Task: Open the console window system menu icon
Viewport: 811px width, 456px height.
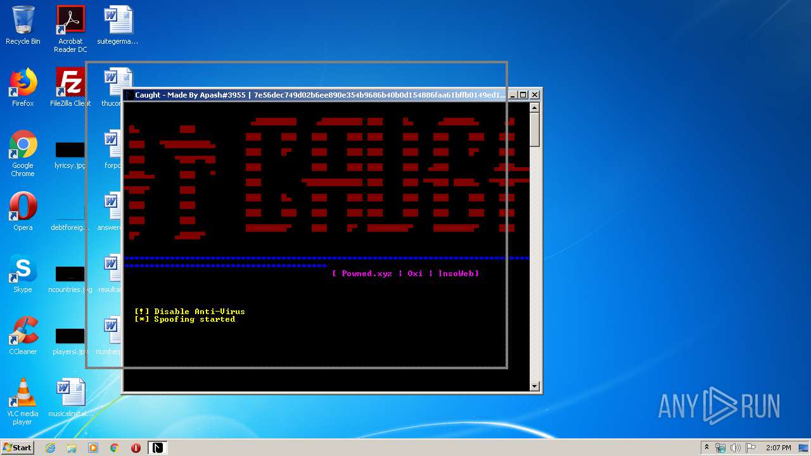Action: 129,95
